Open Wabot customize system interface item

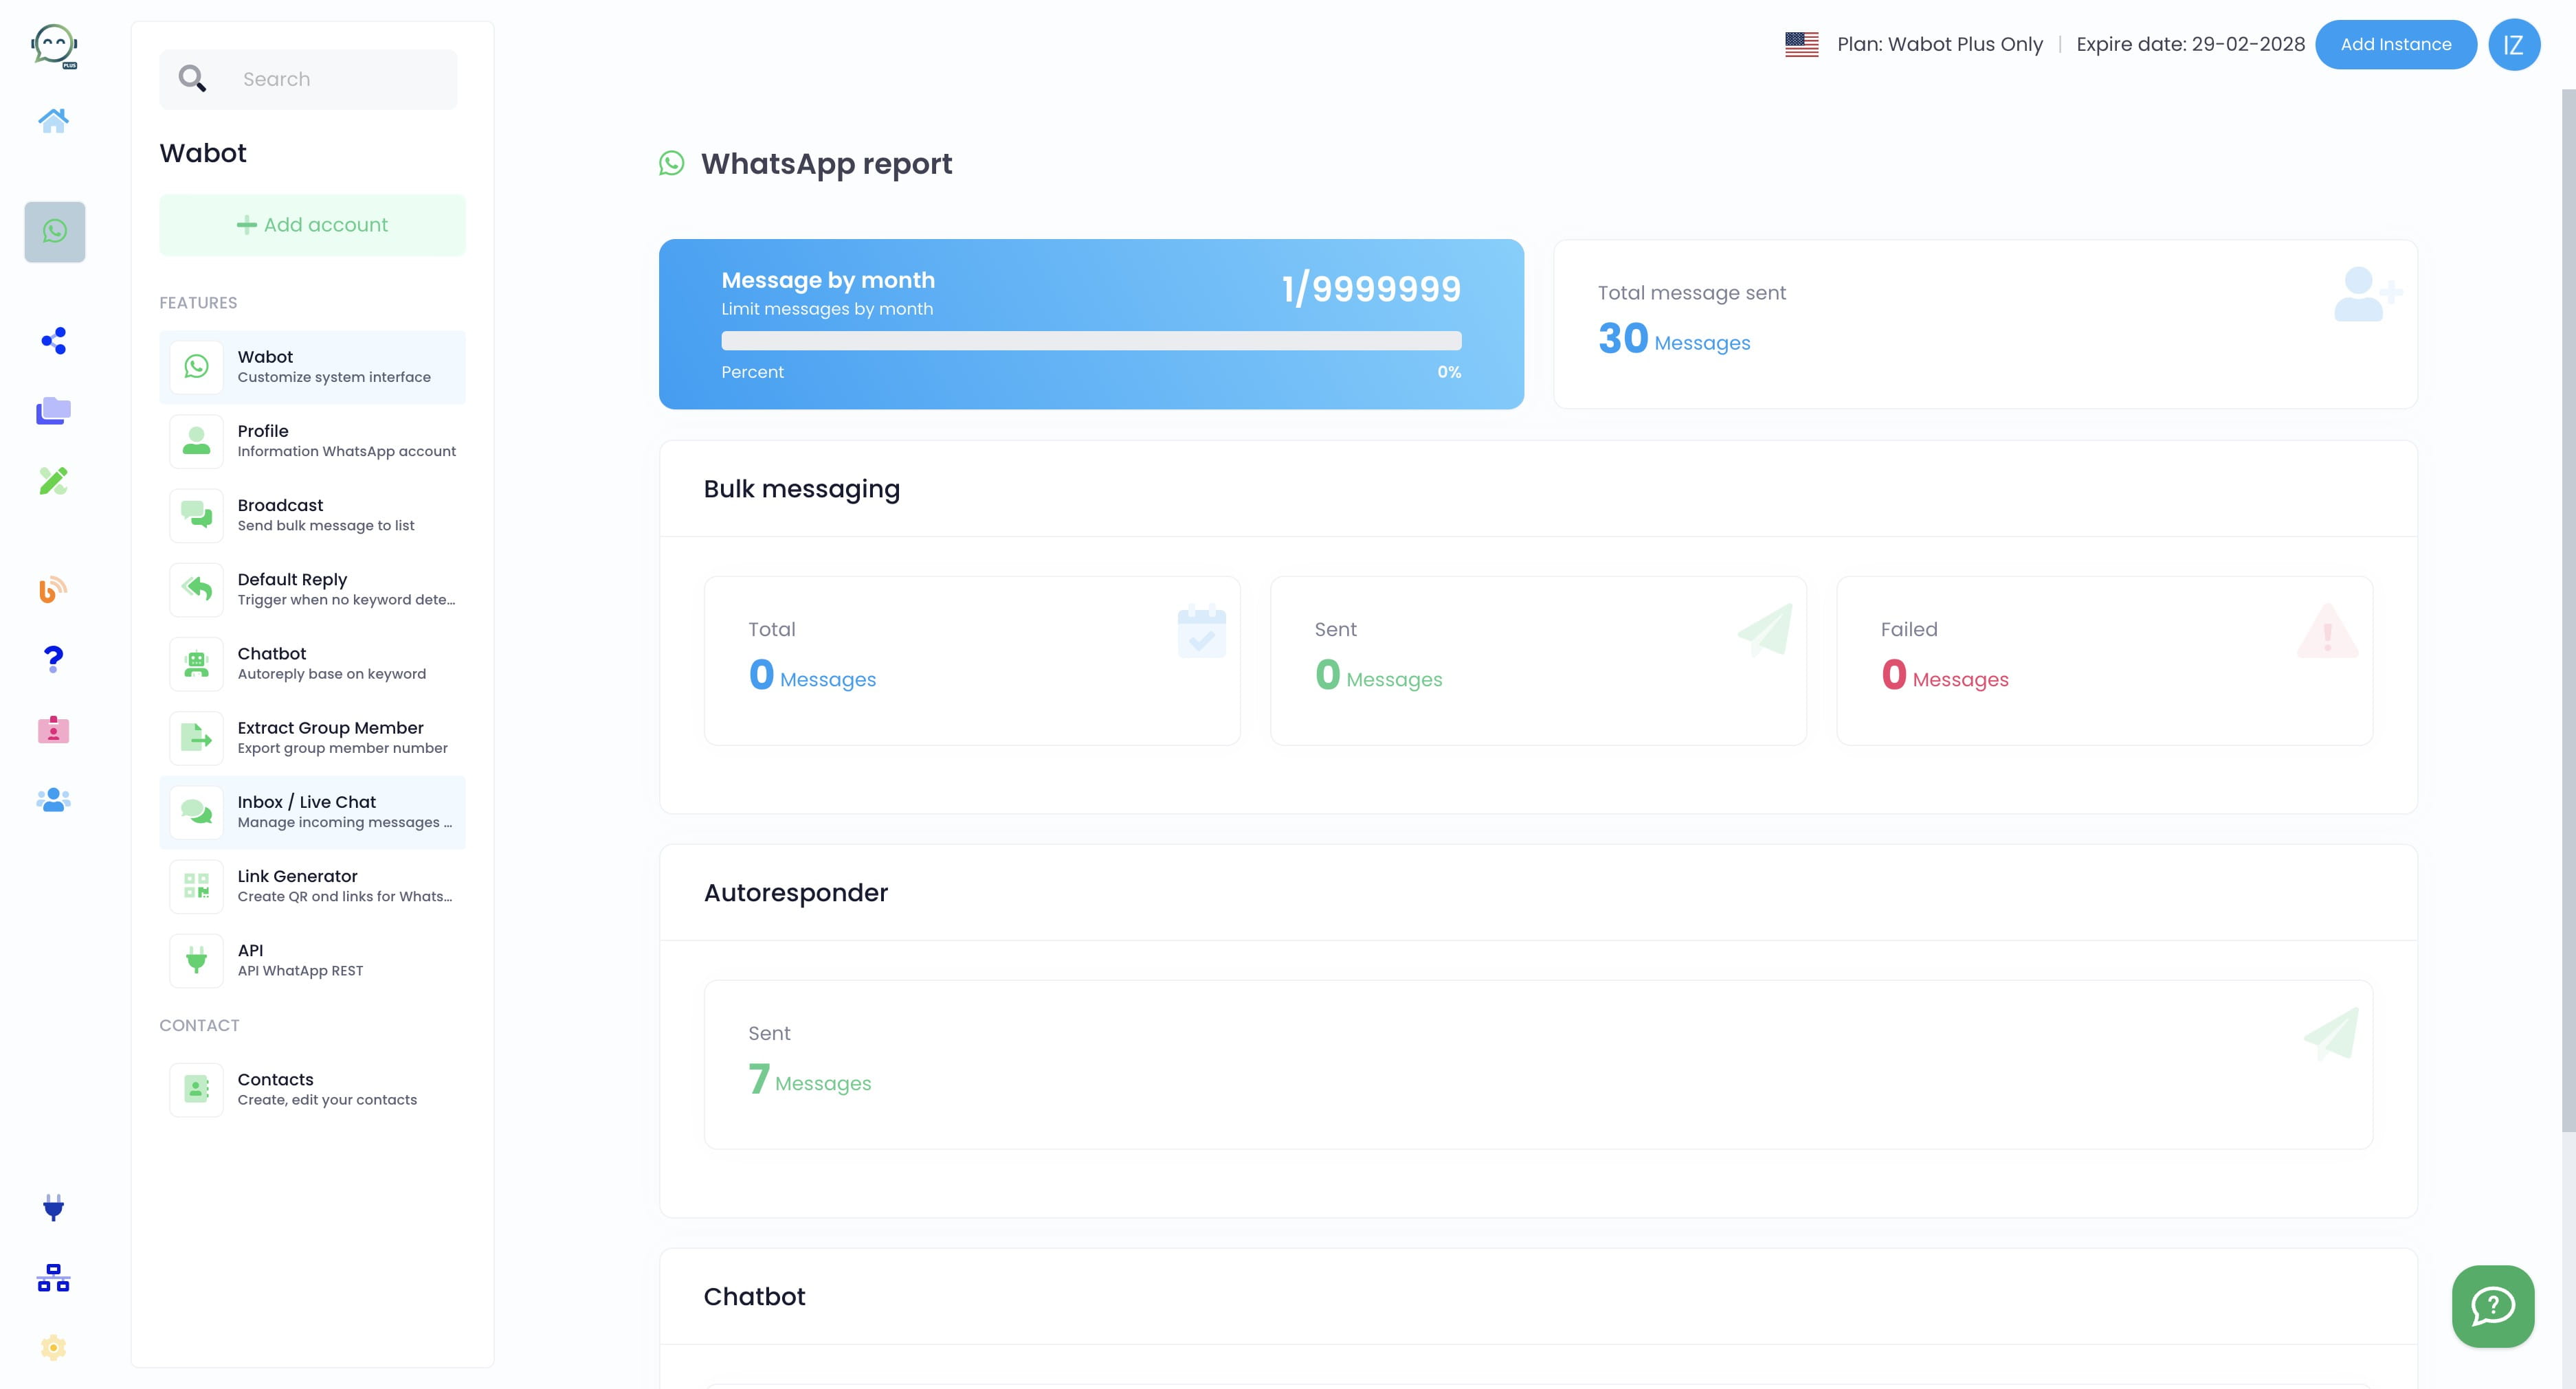[312, 367]
